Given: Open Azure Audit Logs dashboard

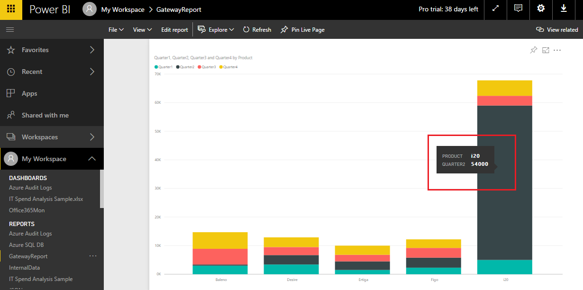Looking at the screenshot, I should pyautogui.click(x=30, y=188).
